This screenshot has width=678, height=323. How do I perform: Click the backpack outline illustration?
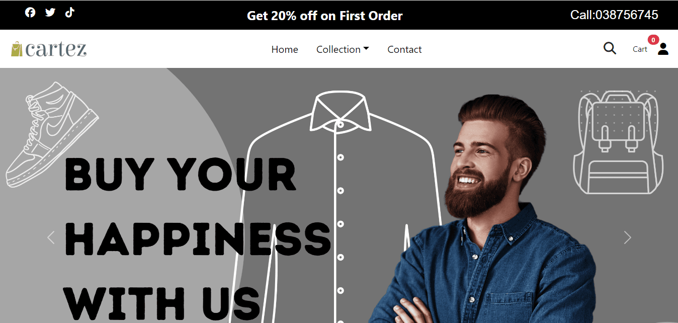[x=618, y=142]
